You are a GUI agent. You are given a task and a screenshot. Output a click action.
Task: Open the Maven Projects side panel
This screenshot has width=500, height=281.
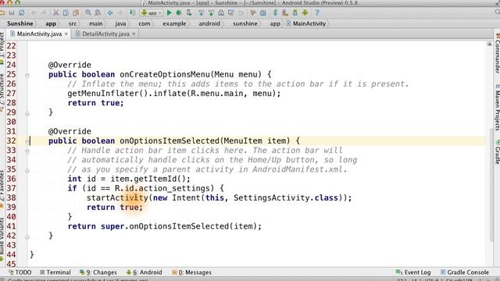pos(497,108)
